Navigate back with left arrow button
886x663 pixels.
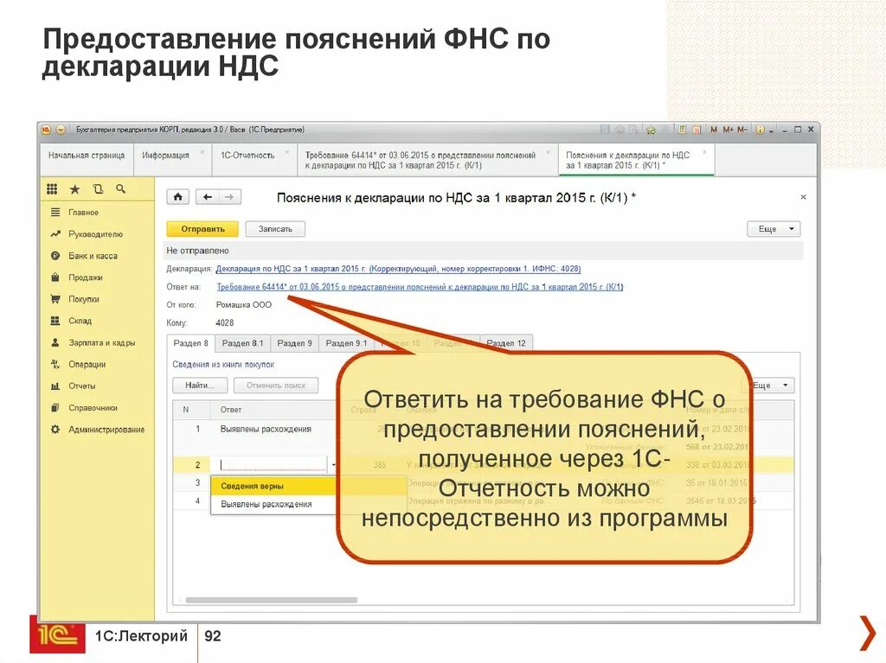[x=208, y=197]
